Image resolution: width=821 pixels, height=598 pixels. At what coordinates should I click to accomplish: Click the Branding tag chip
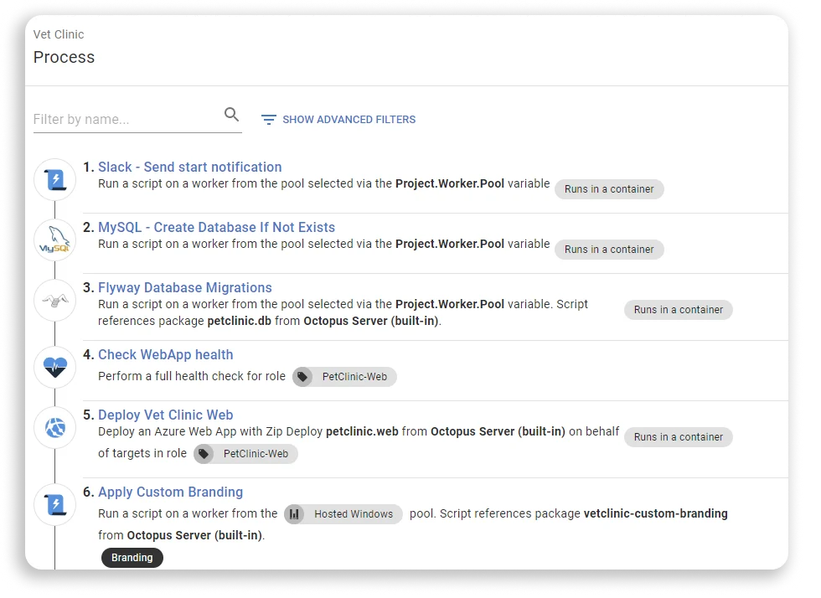point(132,557)
